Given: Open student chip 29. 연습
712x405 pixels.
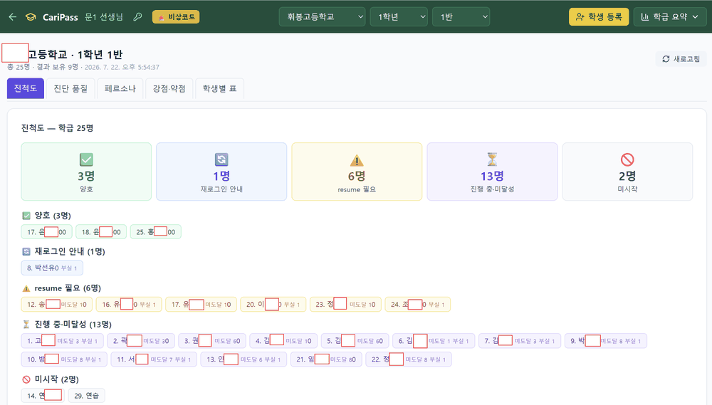Looking at the screenshot, I should pyautogui.click(x=86, y=396).
